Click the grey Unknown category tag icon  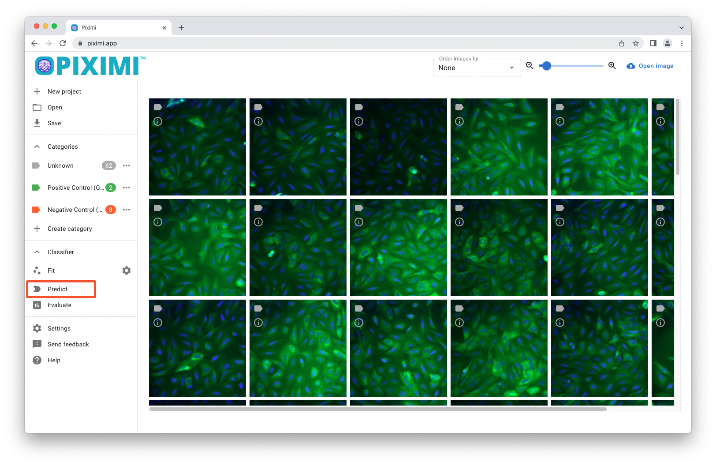pyautogui.click(x=36, y=165)
